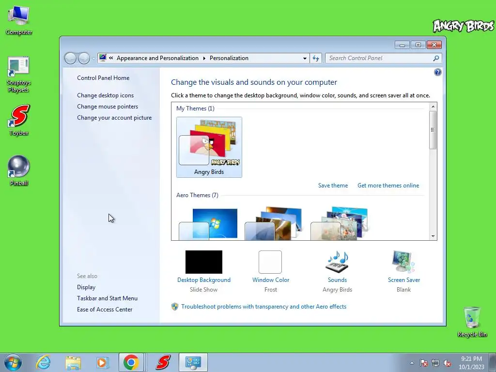Open the Action Center flag icon
The height and width of the screenshot is (372, 496).
click(x=423, y=363)
